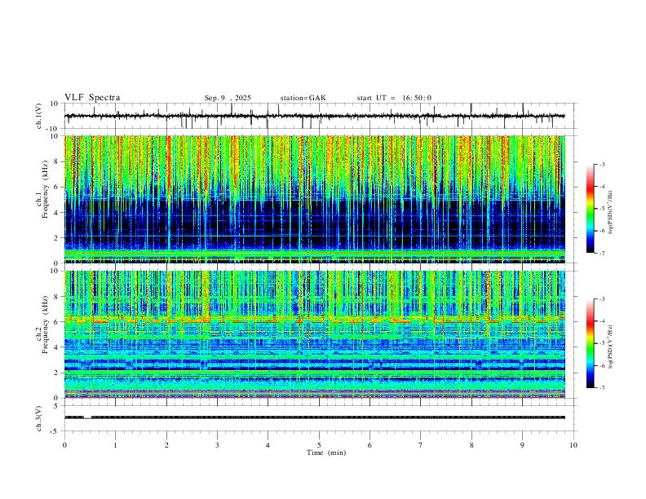Click the 6 kHz tick label on ch.1 spectrogram
This screenshot has width=646, height=499.
coord(56,187)
